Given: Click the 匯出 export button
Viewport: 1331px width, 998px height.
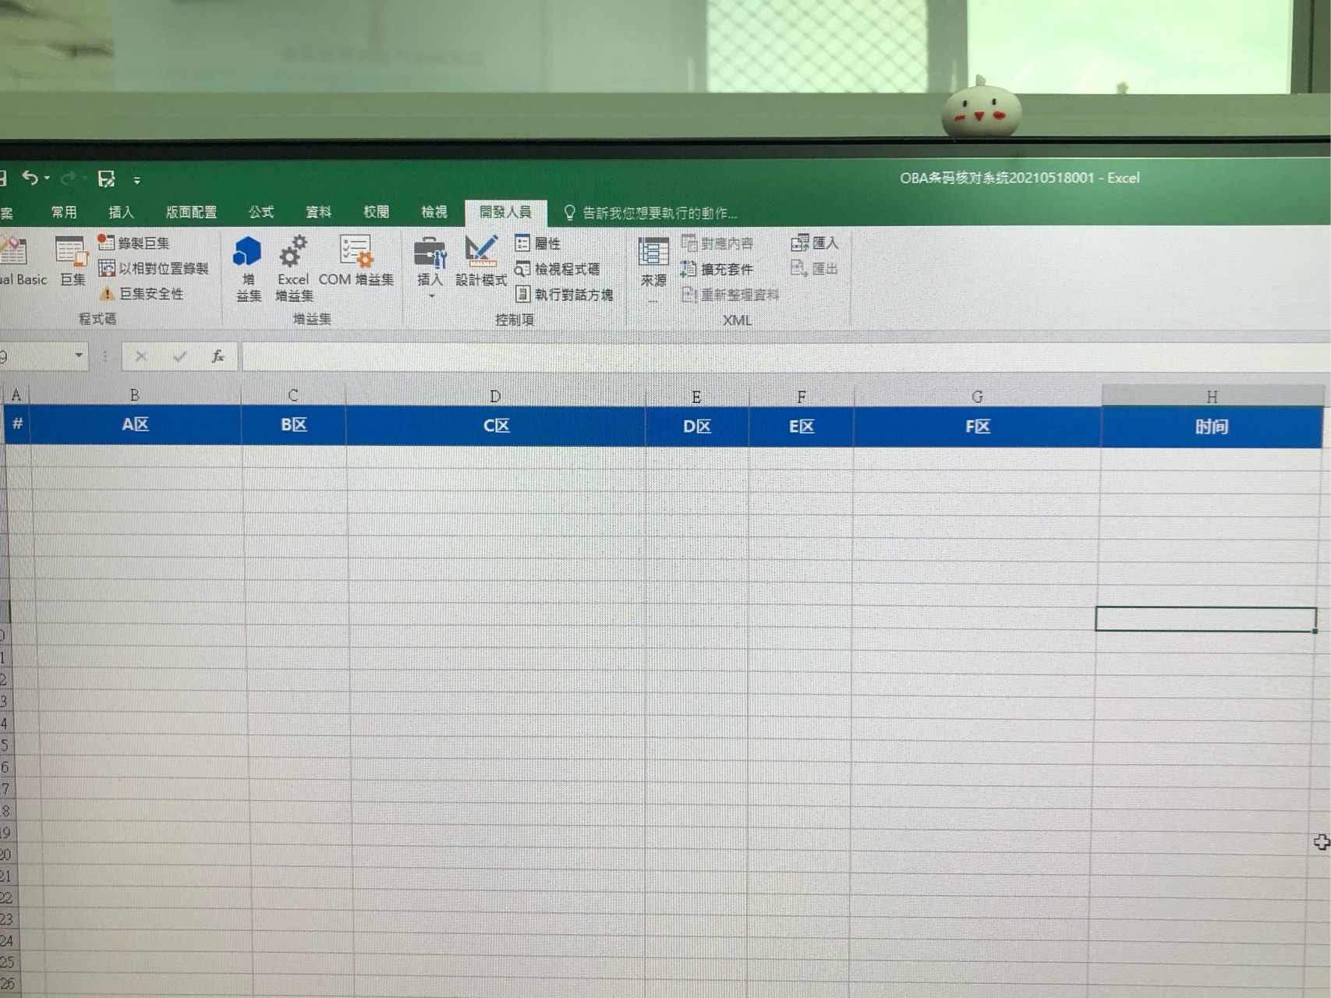Looking at the screenshot, I should tap(815, 269).
